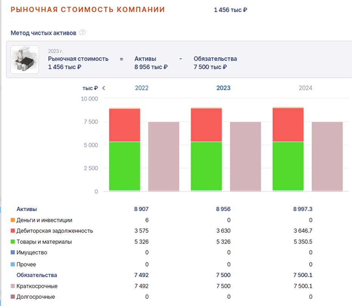The image size is (352, 306).
Task: Click the Активы row heading
Action: click(x=27, y=209)
